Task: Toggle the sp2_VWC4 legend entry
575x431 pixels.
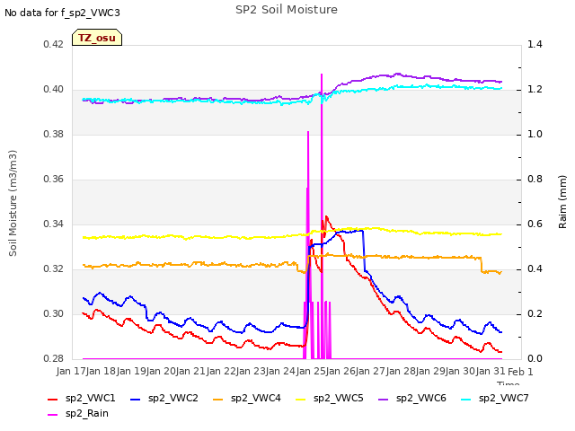Action: (247, 398)
